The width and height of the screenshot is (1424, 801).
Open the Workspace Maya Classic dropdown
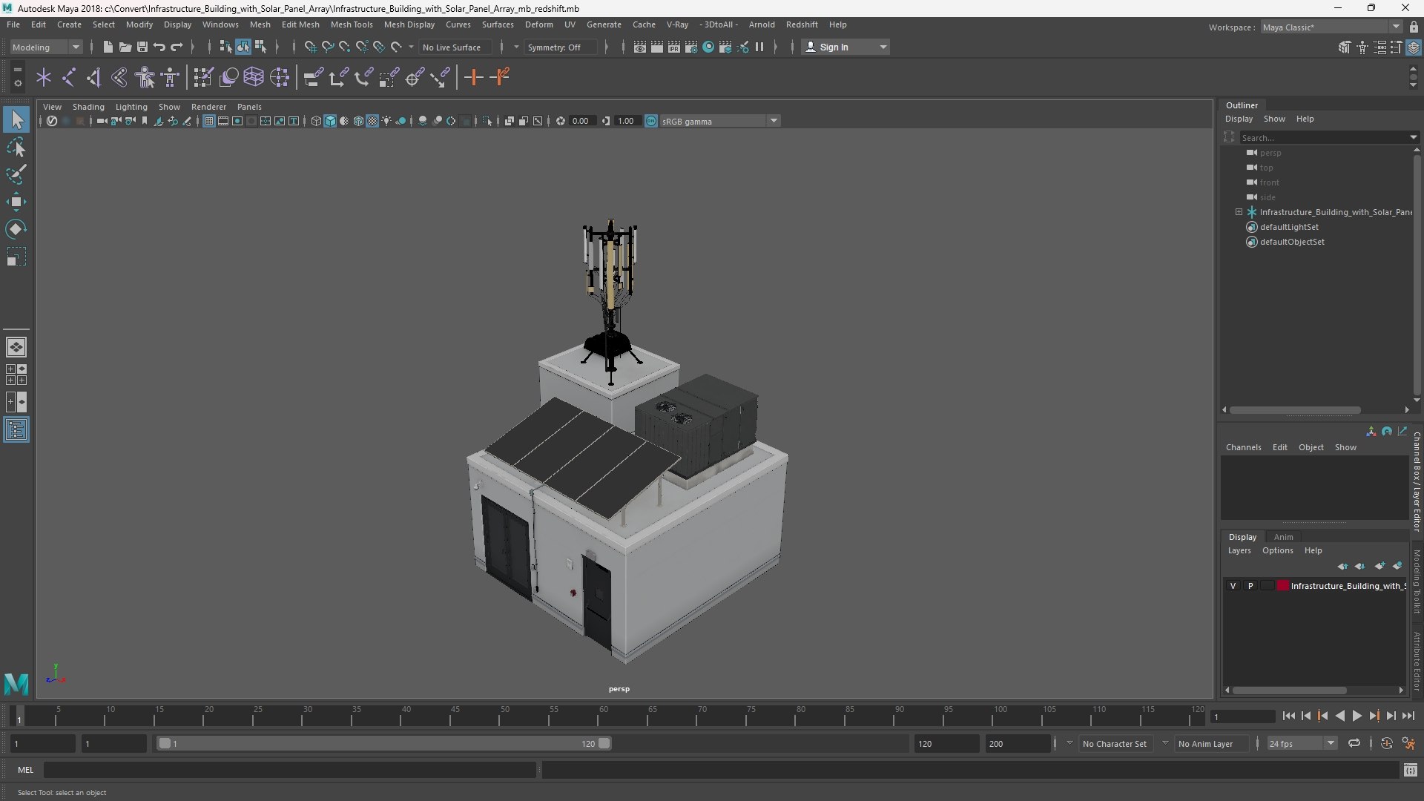[1331, 27]
